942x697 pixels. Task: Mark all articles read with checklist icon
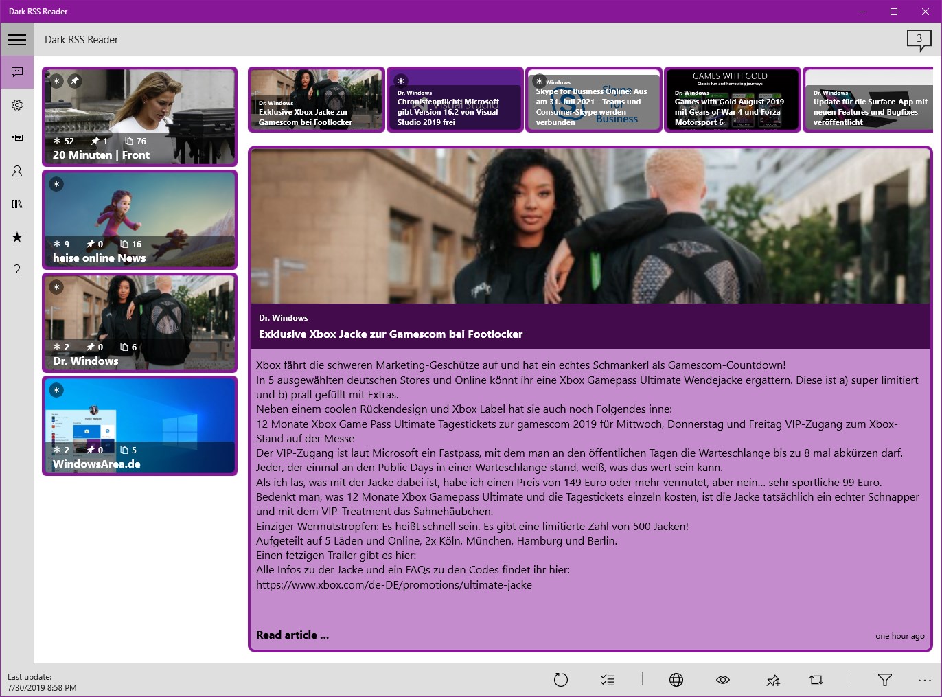(608, 680)
